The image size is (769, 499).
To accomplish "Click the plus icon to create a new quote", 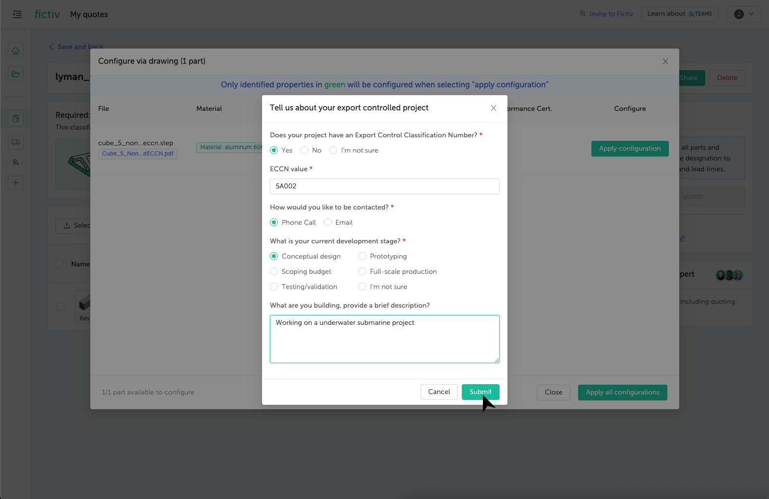I will [15, 182].
